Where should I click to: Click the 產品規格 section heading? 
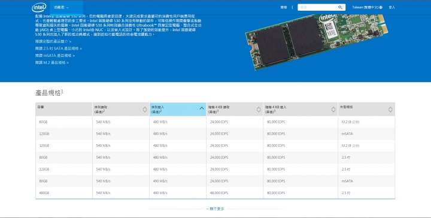pos(49,93)
